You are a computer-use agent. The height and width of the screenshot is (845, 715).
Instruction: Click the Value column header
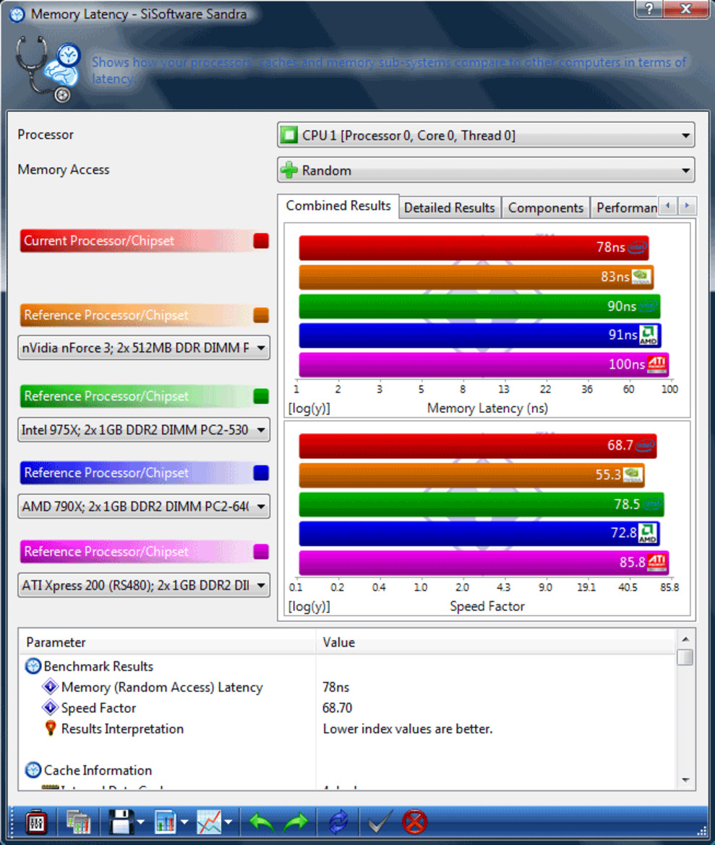496,643
